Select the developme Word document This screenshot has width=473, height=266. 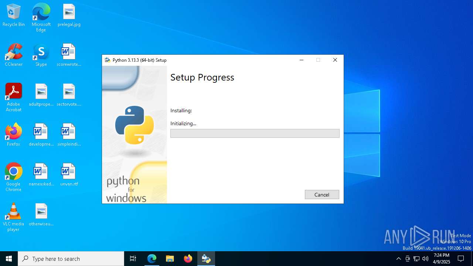point(41,135)
